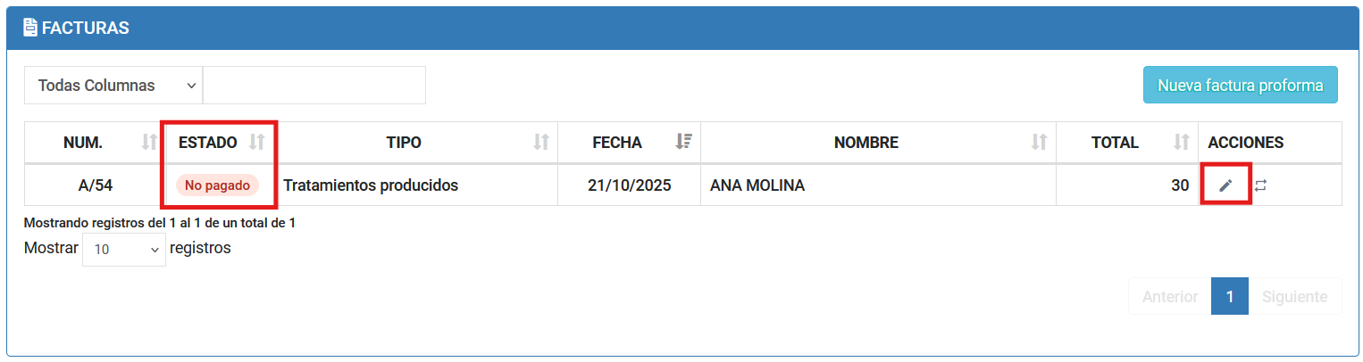The width and height of the screenshot is (1363, 362).
Task: Click the TIPO column sort arrows
Action: 540,143
